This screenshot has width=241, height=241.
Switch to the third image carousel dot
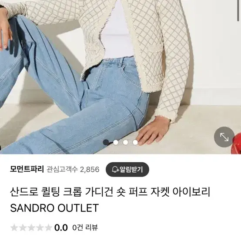[x=125, y=142]
